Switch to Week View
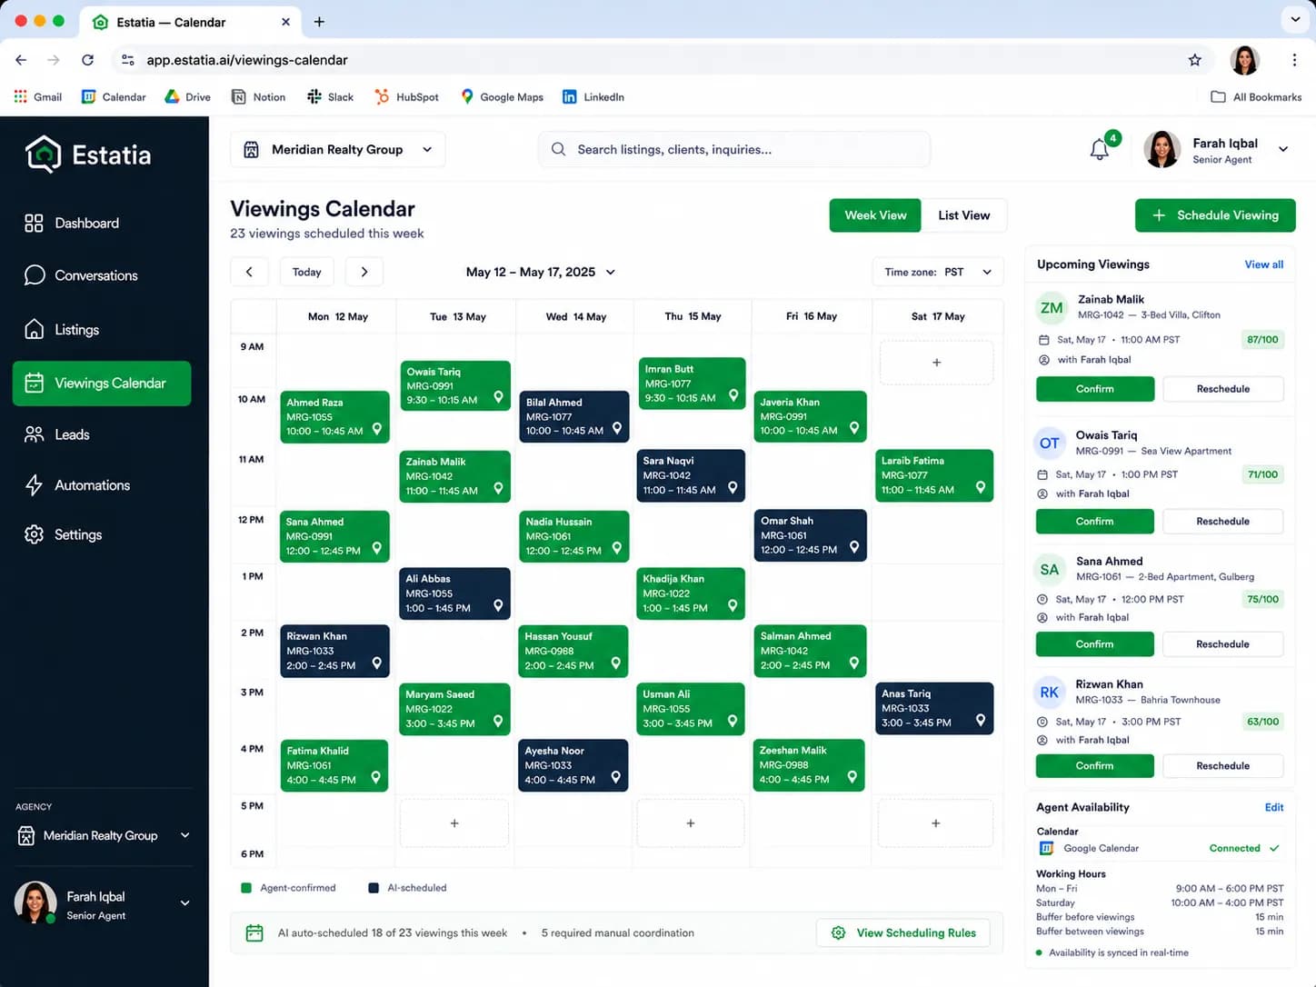Image resolution: width=1316 pixels, height=987 pixels. pyautogui.click(x=875, y=215)
